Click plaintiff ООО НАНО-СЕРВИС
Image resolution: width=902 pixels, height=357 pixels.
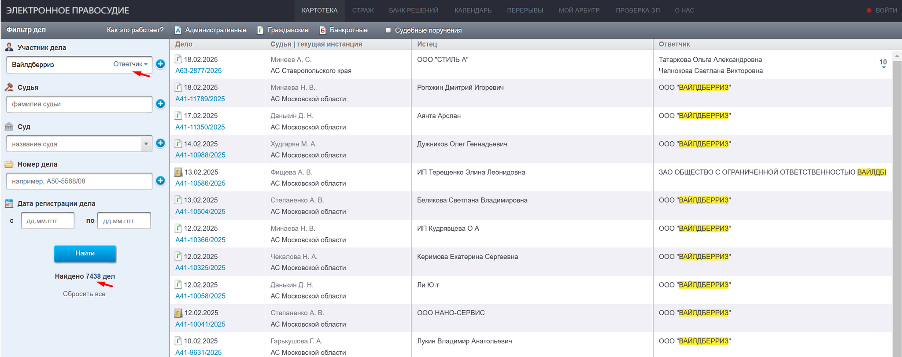451,313
